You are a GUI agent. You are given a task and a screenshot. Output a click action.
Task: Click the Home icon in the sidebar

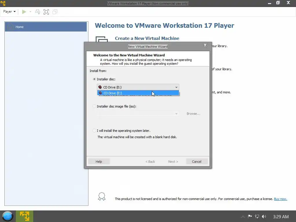(x=10, y=27)
